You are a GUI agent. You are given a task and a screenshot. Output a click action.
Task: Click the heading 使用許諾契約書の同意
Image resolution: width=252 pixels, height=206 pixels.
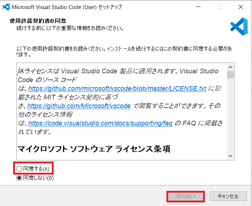(x=38, y=21)
